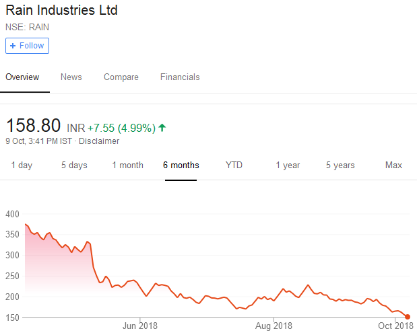Select the 1 day time range

pyautogui.click(x=22, y=165)
